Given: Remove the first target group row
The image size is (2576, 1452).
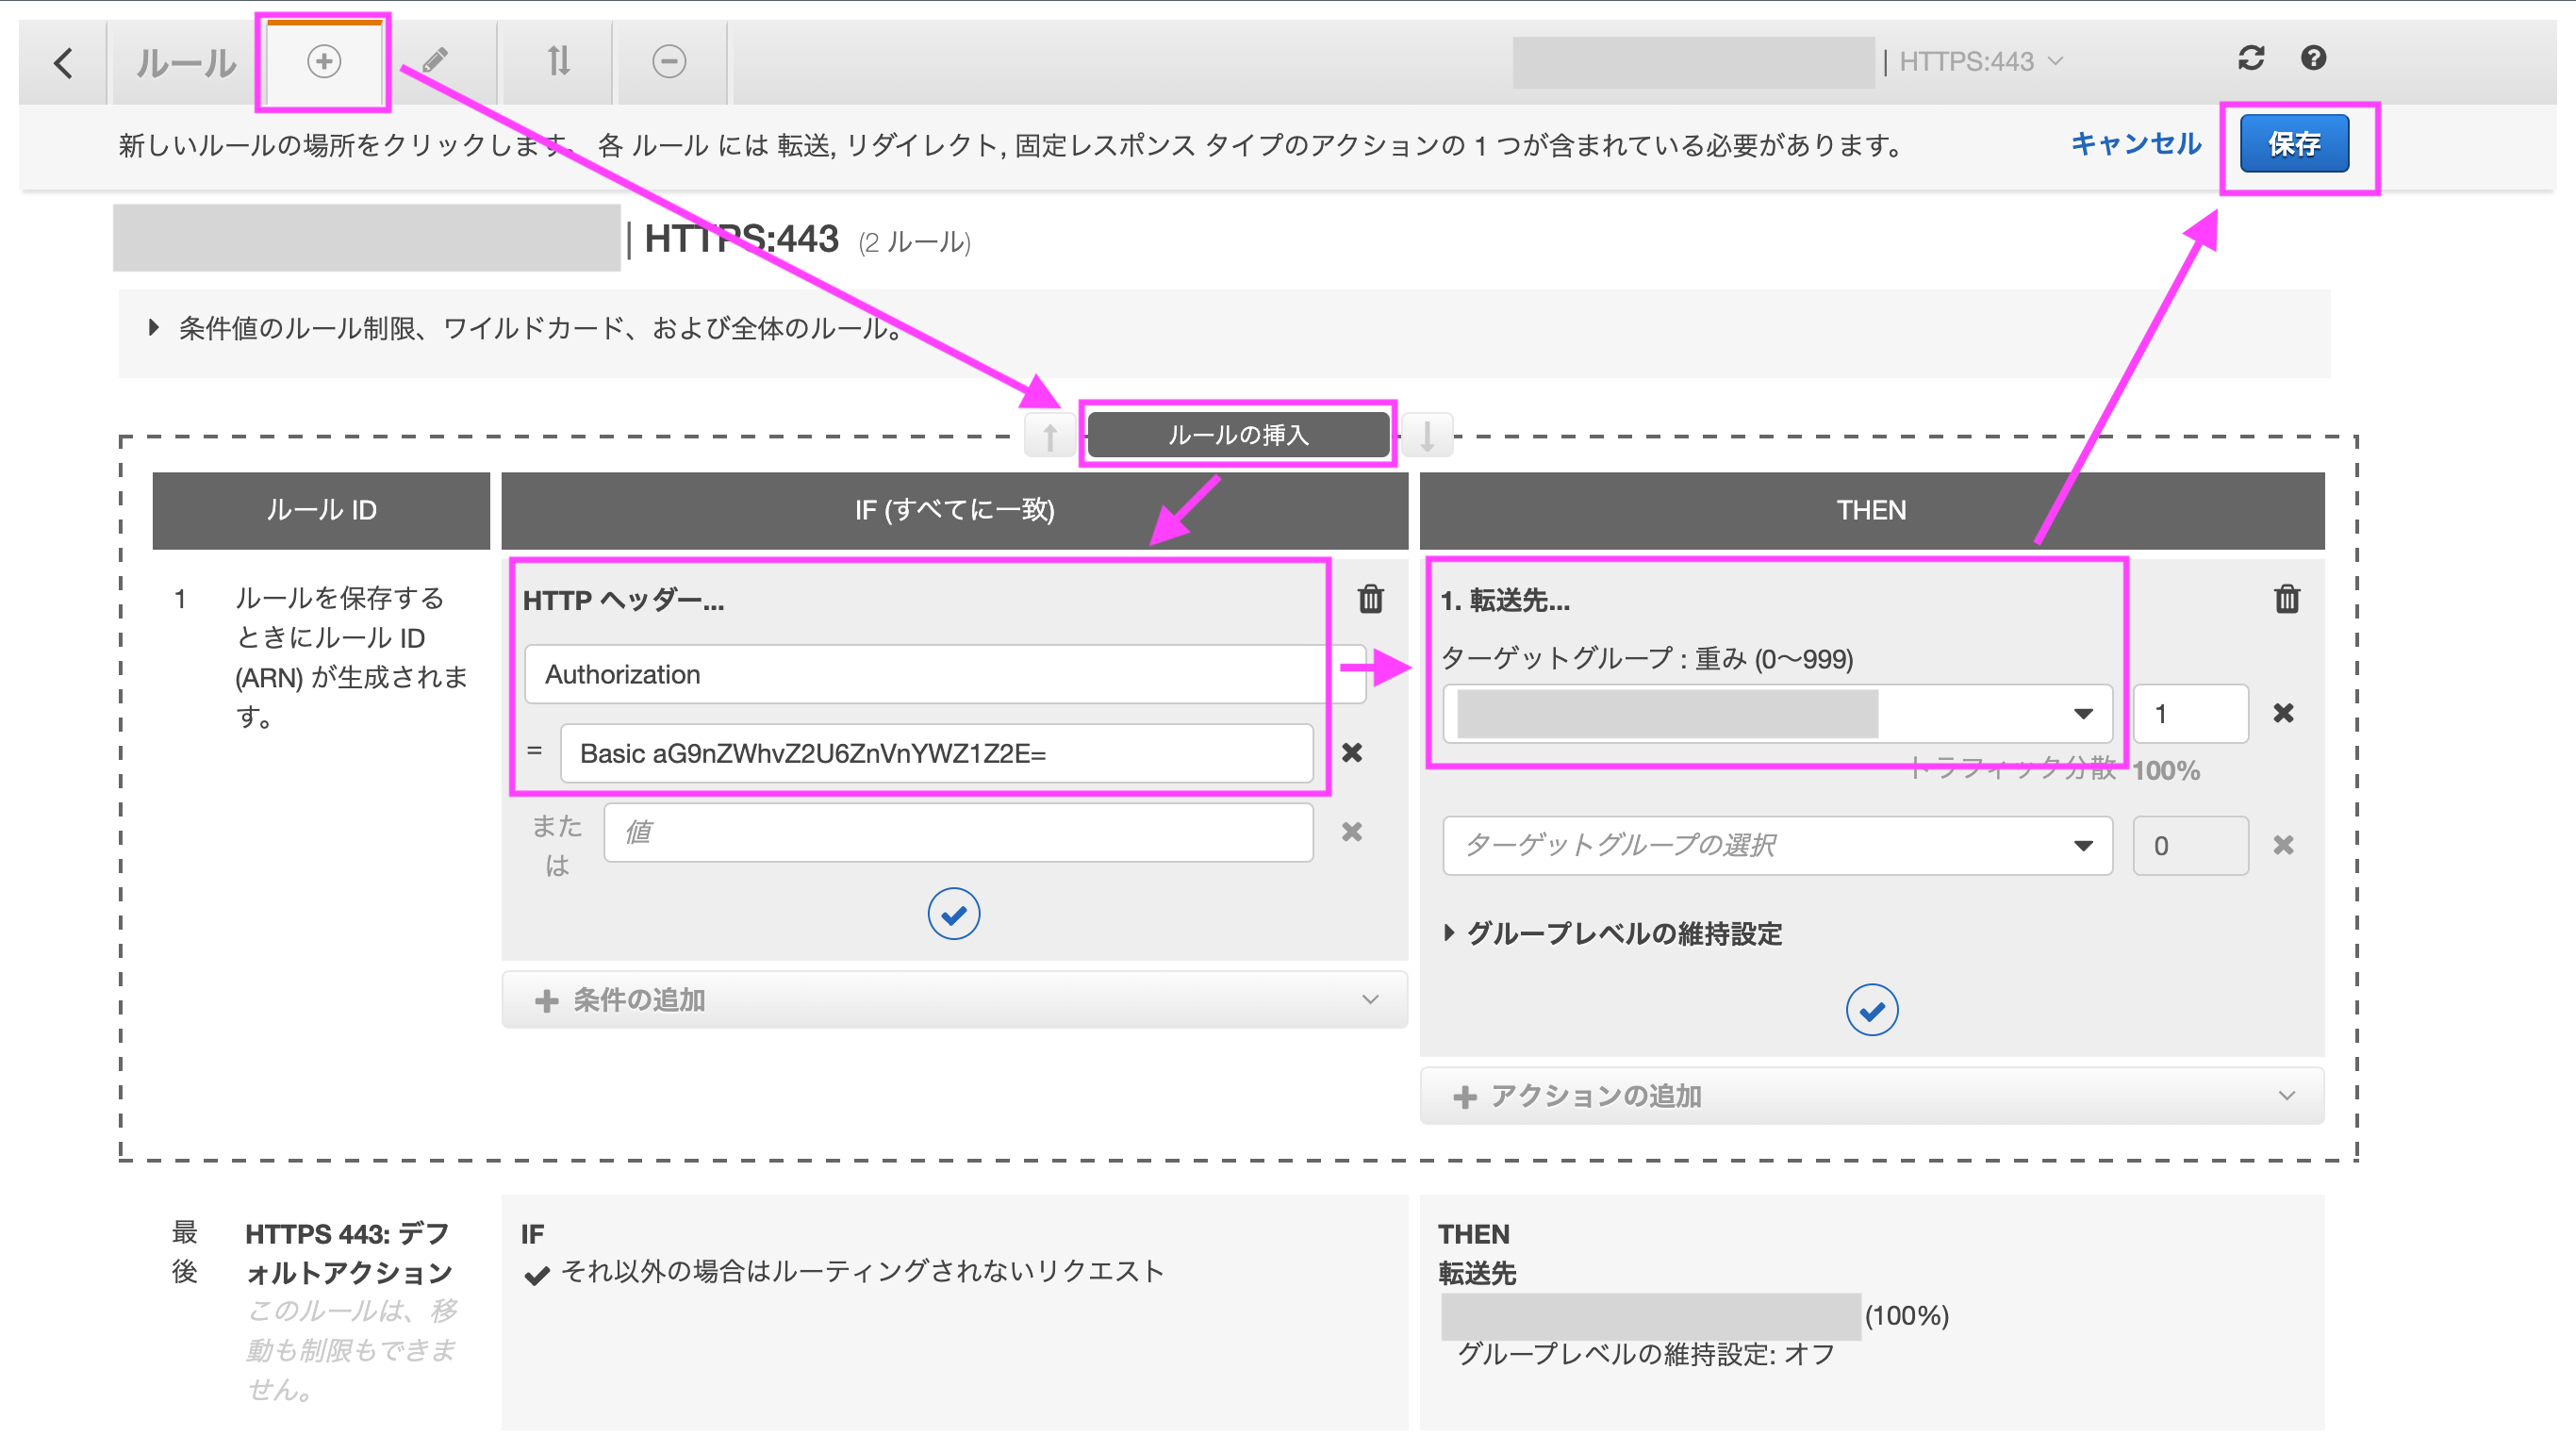Looking at the screenshot, I should [2283, 713].
